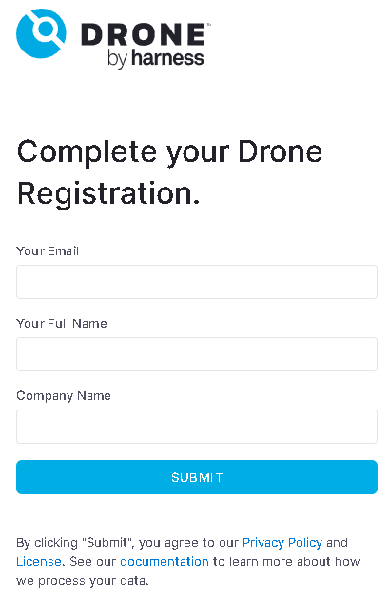Focus the Company Name input field
This screenshot has width=389, height=600.
point(197,427)
